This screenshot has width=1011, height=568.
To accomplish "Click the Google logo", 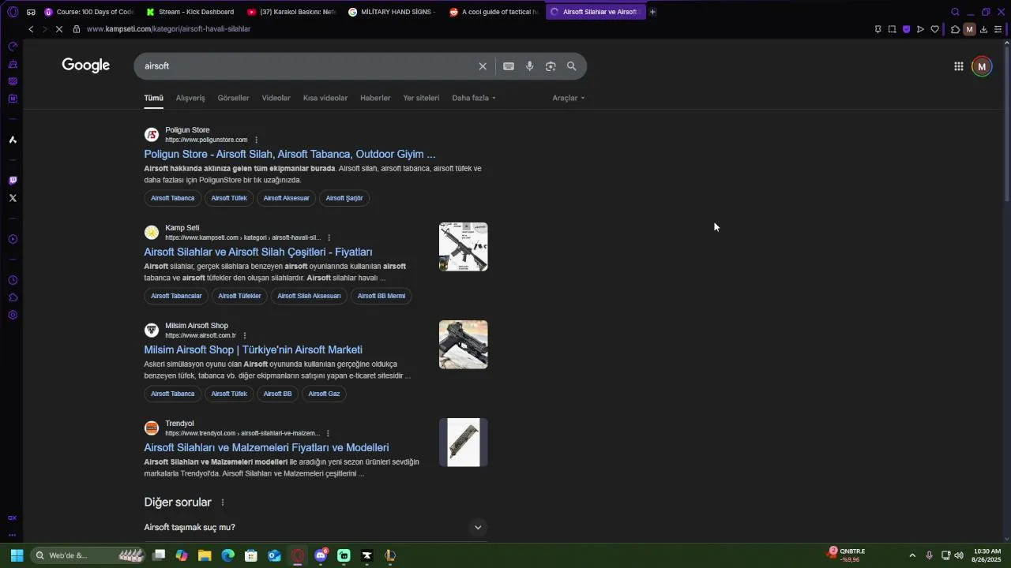I will coord(86,65).
